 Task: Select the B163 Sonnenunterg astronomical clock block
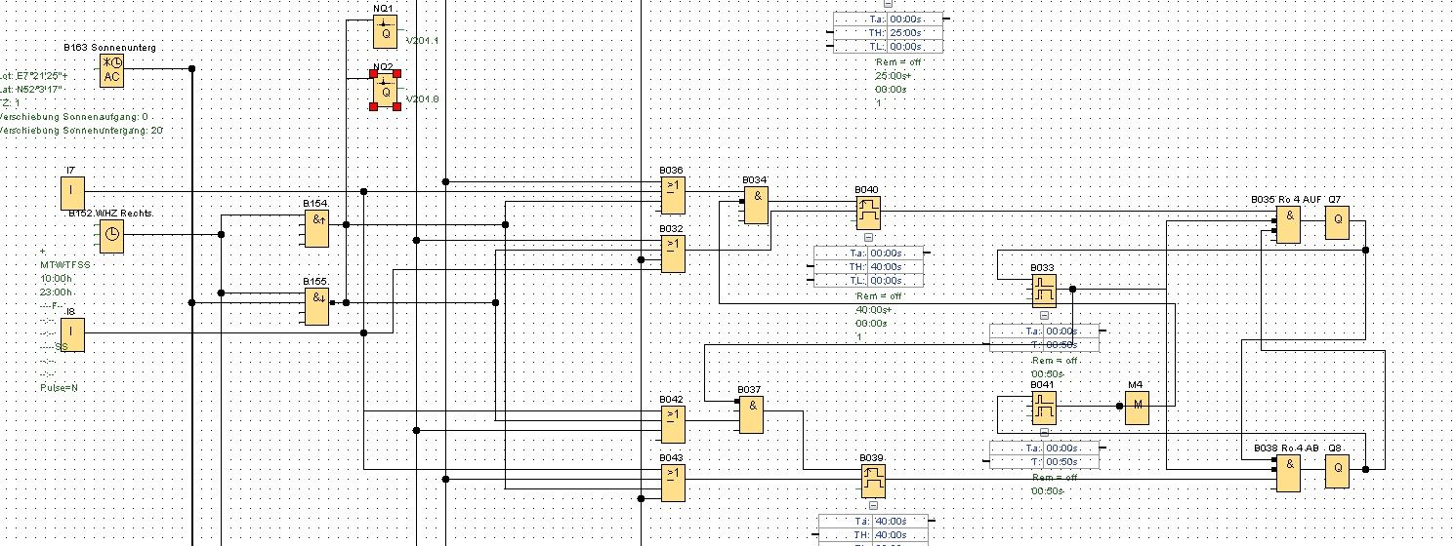[112, 71]
